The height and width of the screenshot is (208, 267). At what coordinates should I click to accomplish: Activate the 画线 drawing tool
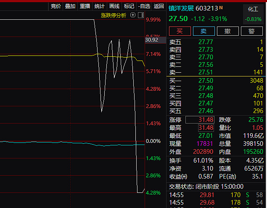pyautogui.click(x=114, y=6)
